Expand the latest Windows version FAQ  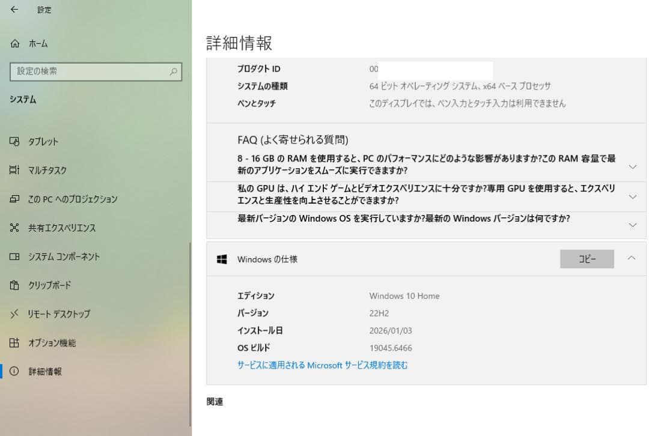633,225
